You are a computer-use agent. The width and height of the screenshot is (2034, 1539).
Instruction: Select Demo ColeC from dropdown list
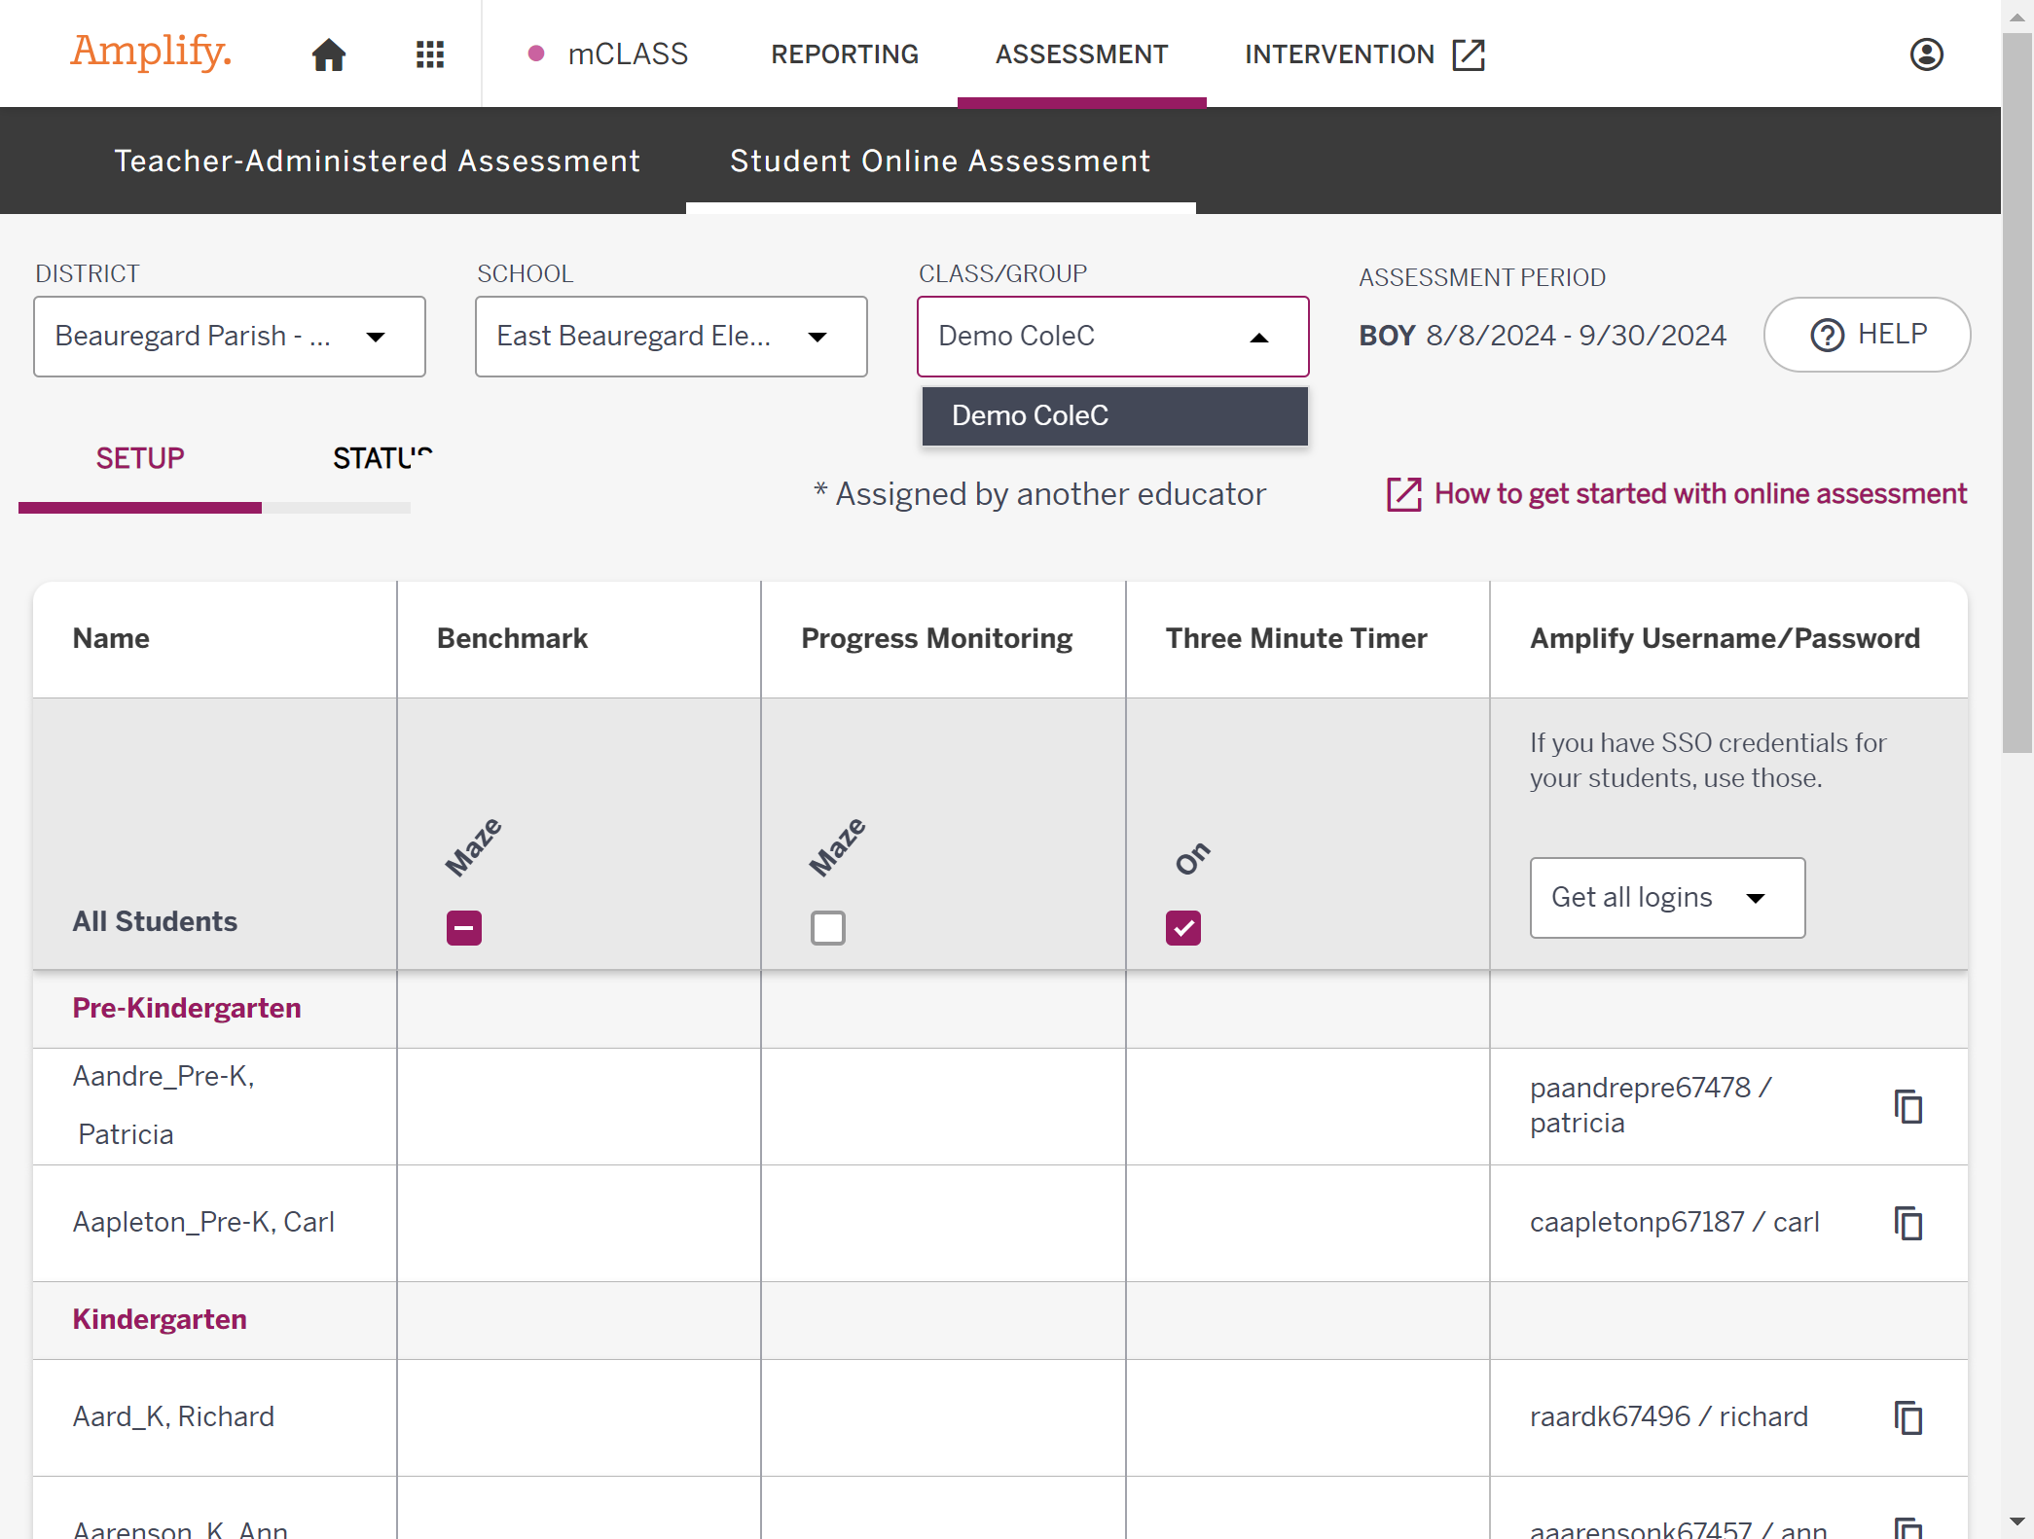(1115, 415)
